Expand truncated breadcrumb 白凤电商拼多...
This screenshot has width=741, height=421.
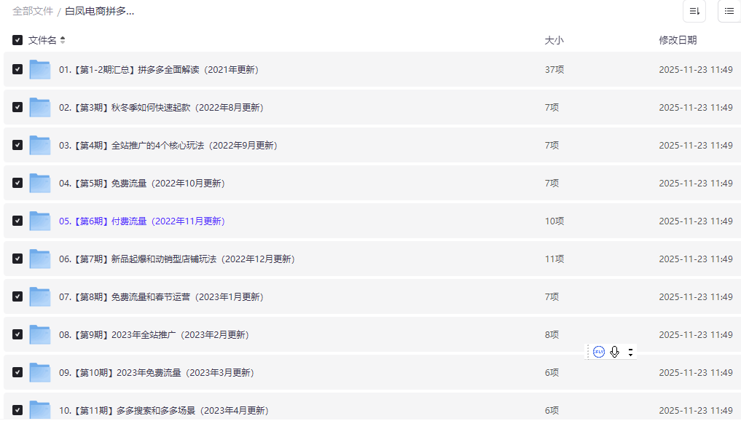pyautogui.click(x=99, y=12)
